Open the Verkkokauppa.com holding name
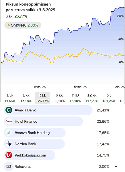This screenshot has width=125, height=172. [30, 155]
